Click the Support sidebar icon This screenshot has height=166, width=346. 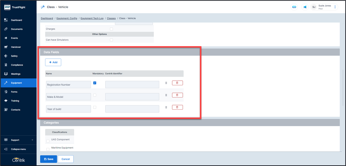pyautogui.click(x=6, y=140)
